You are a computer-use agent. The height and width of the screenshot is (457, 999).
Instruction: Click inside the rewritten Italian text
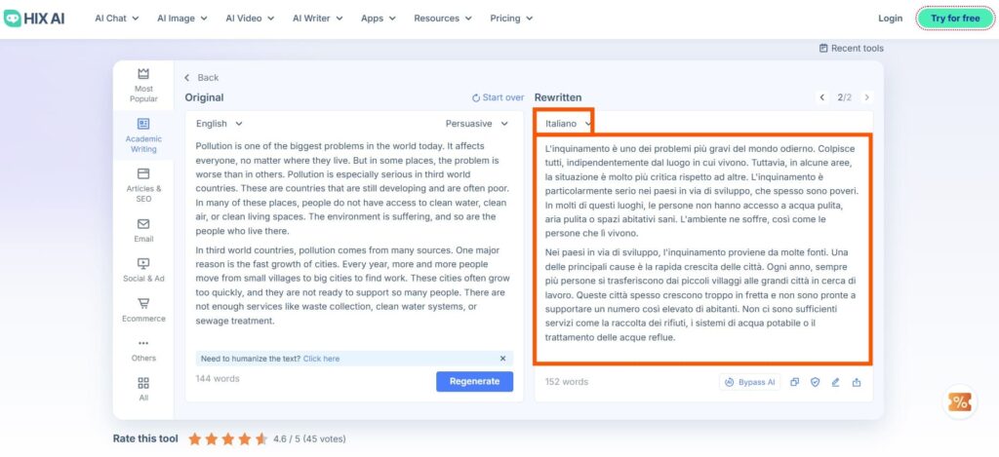pyautogui.click(x=702, y=243)
